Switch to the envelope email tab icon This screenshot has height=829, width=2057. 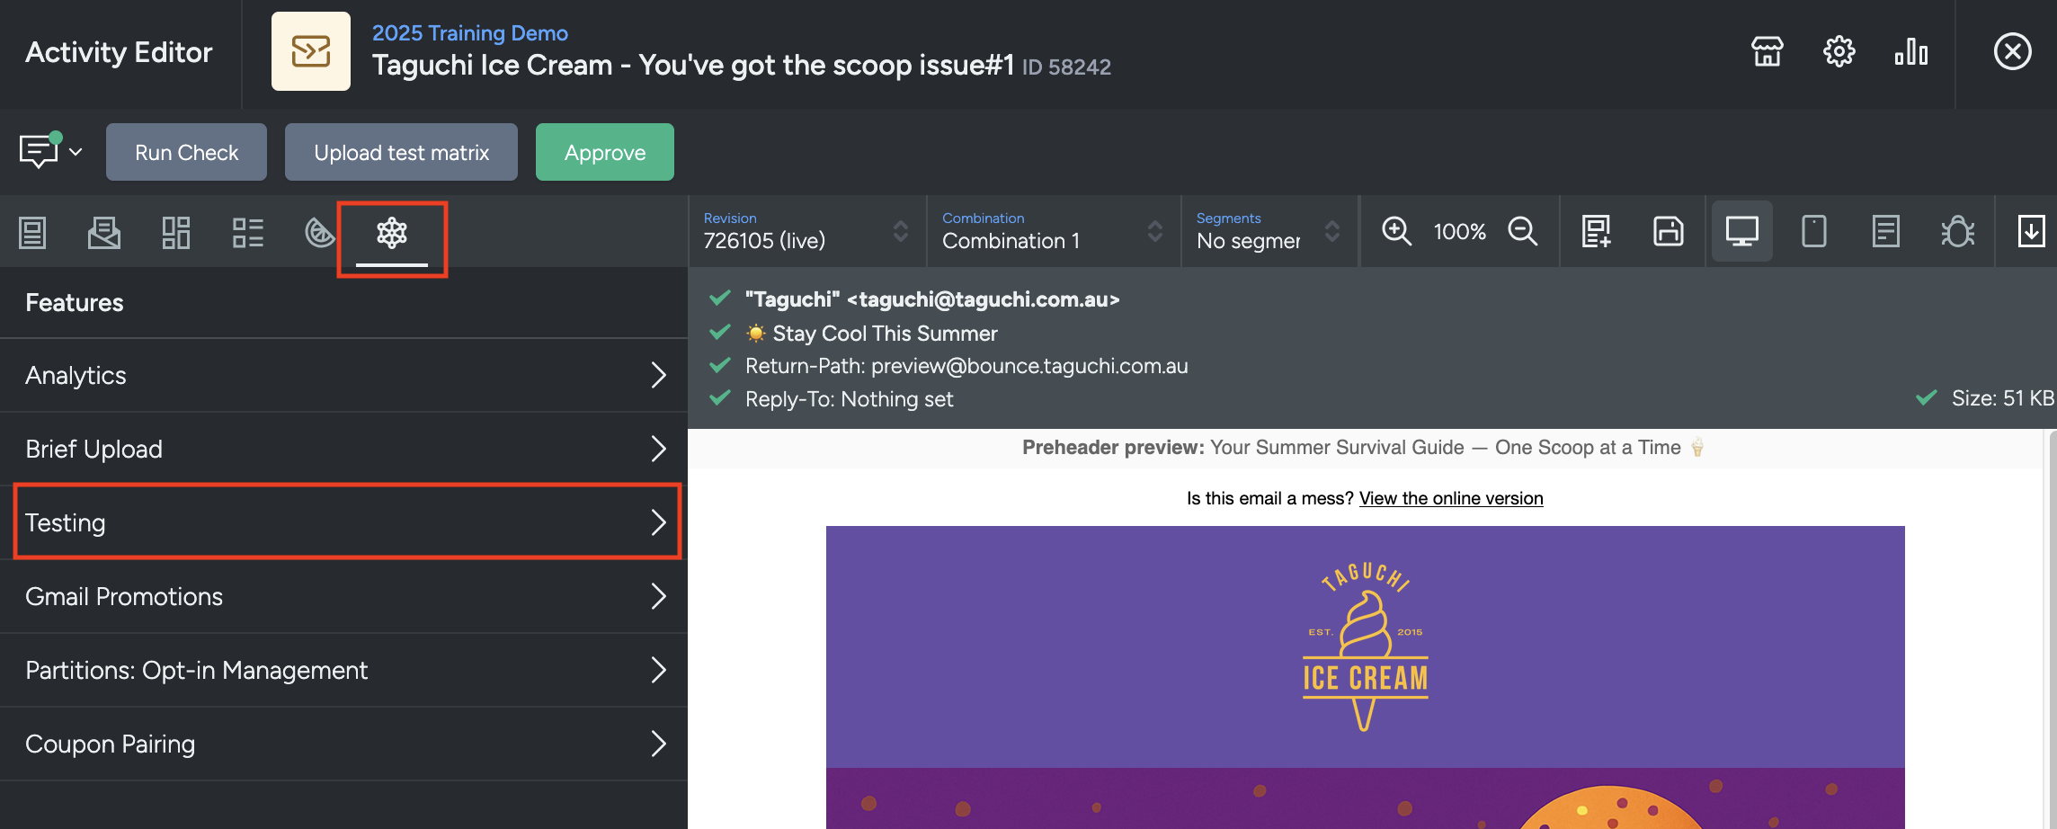coord(104,233)
